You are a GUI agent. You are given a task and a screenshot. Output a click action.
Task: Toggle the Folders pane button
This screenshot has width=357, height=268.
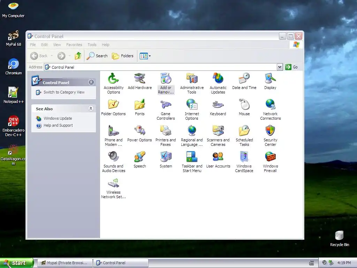pos(123,56)
